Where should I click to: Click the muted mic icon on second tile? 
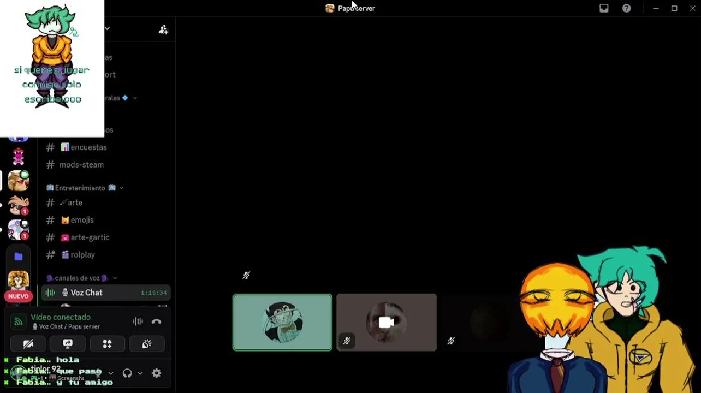click(347, 341)
